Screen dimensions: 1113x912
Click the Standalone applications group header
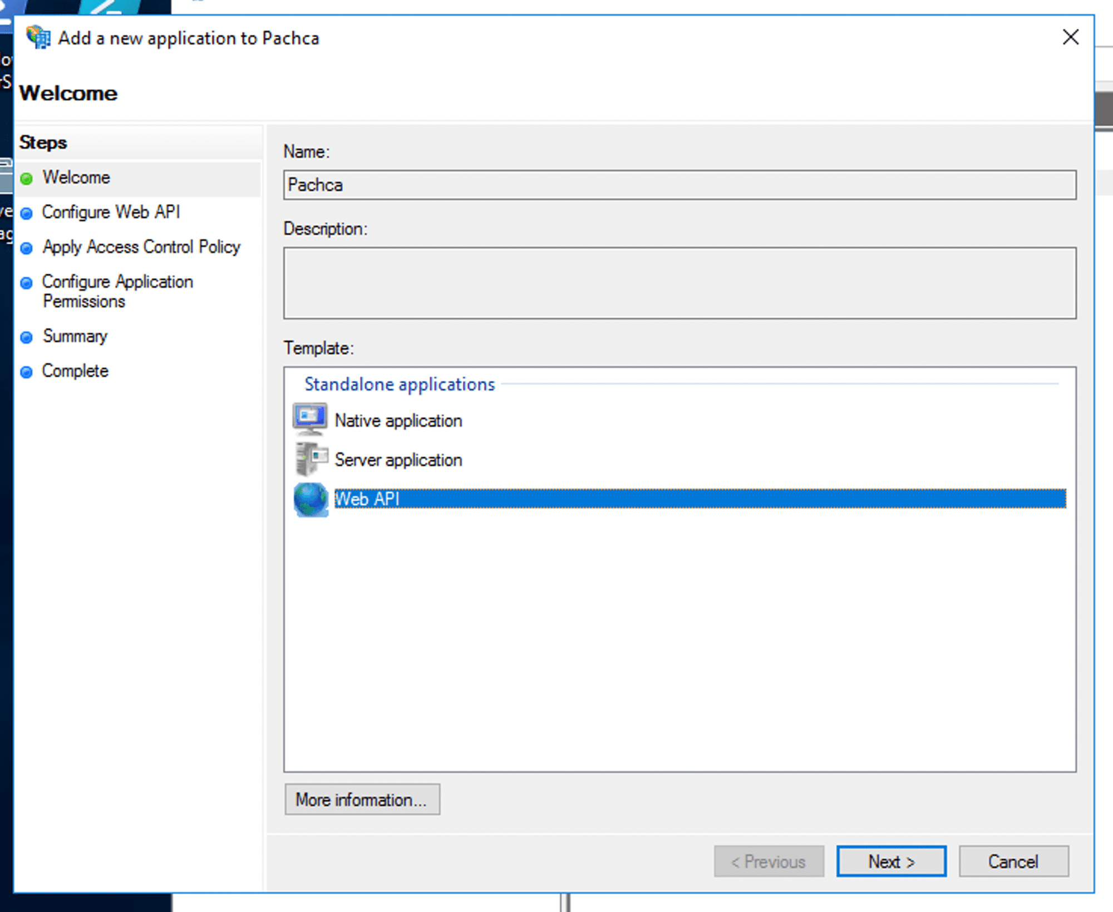pyautogui.click(x=399, y=384)
